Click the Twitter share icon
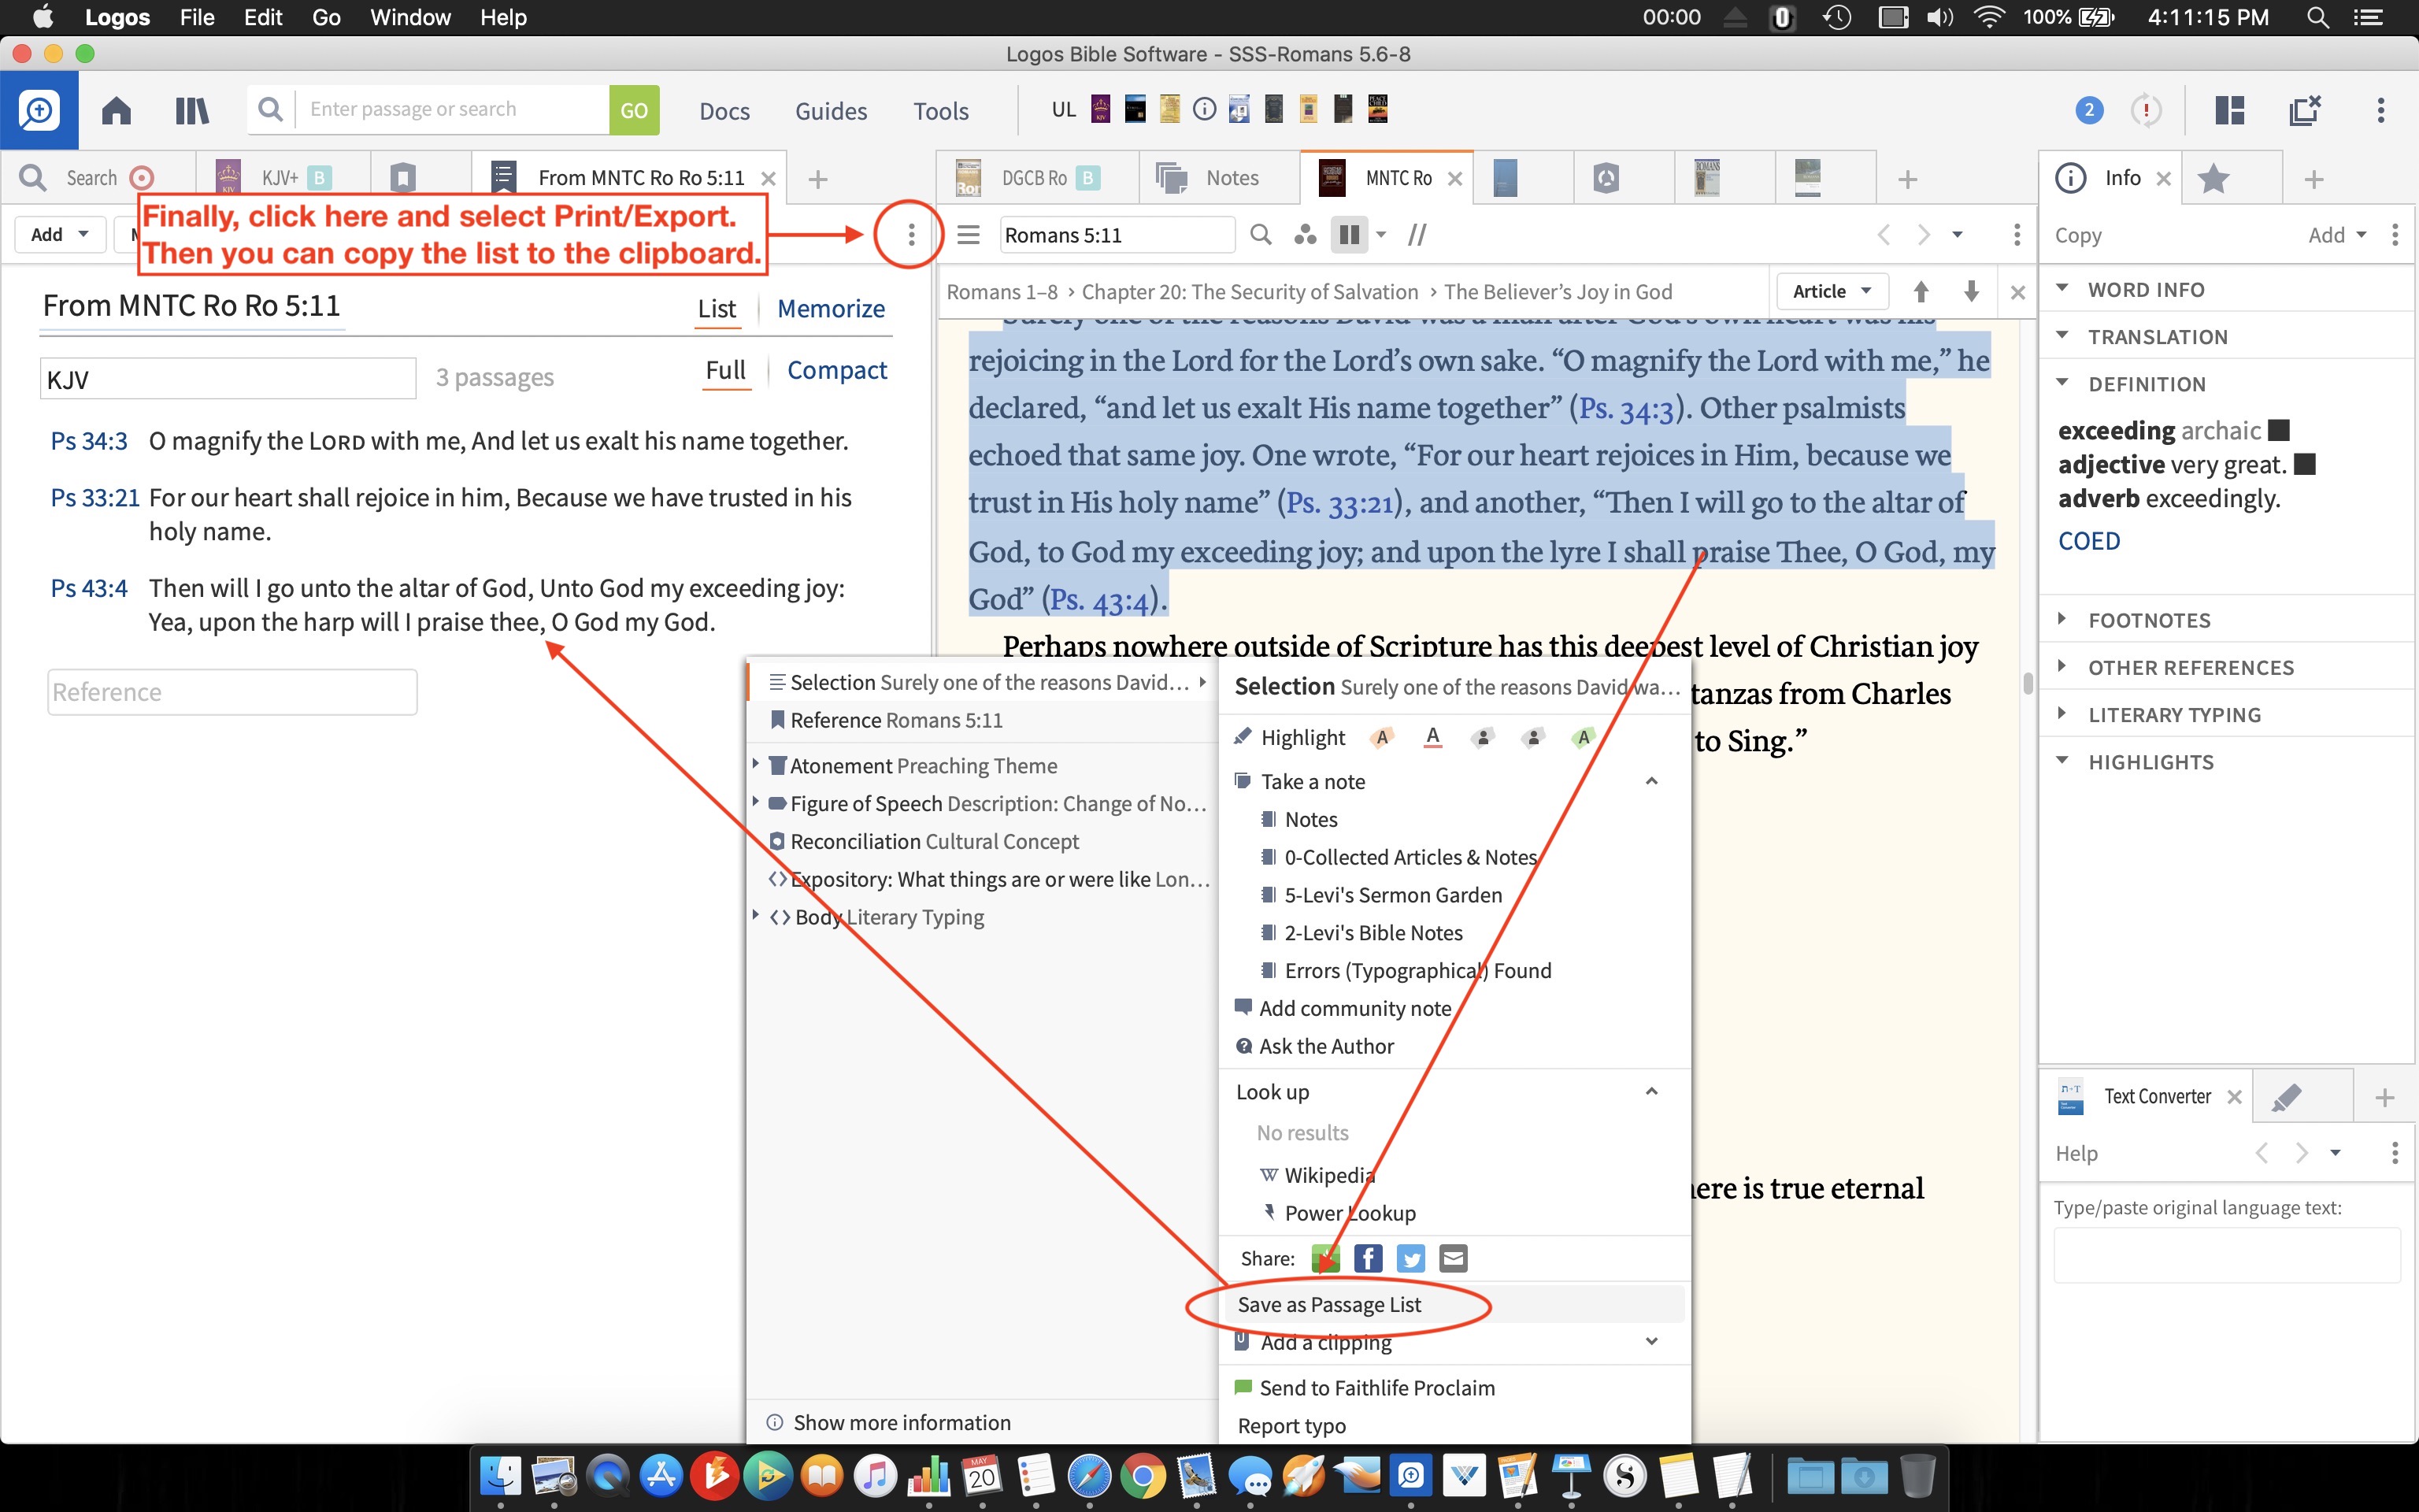The height and width of the screenshot is (1512, 2419). (1410, 1258)
